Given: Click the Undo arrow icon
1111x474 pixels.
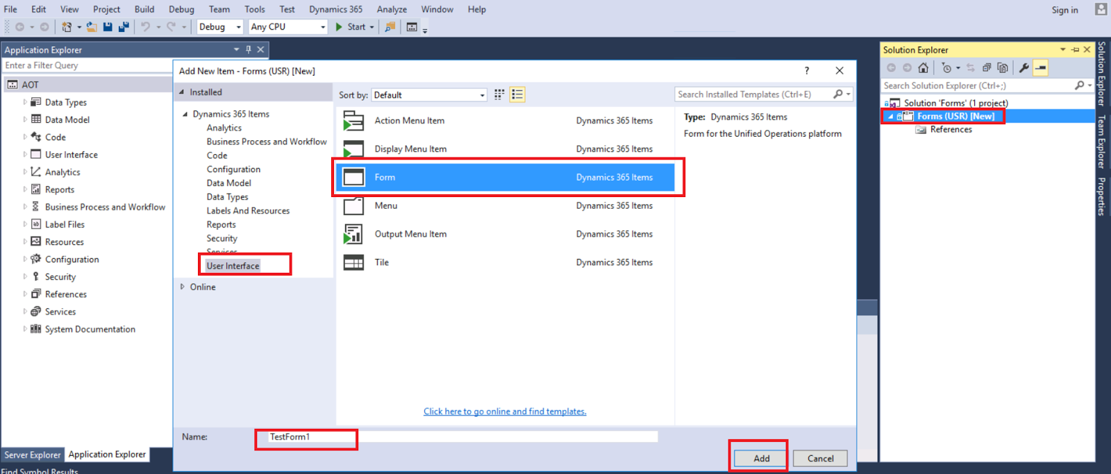Looking at the screenshot, I should pyautogui.click(x=145, y=27).
